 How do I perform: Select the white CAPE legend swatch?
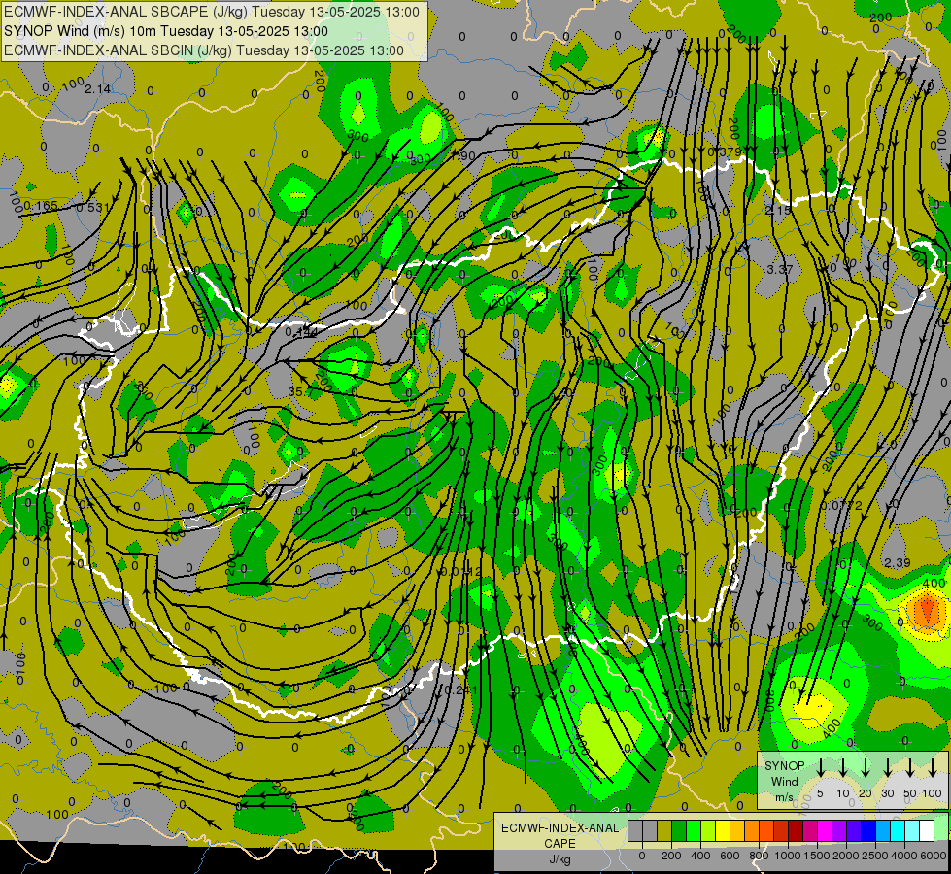coord(928,830)
